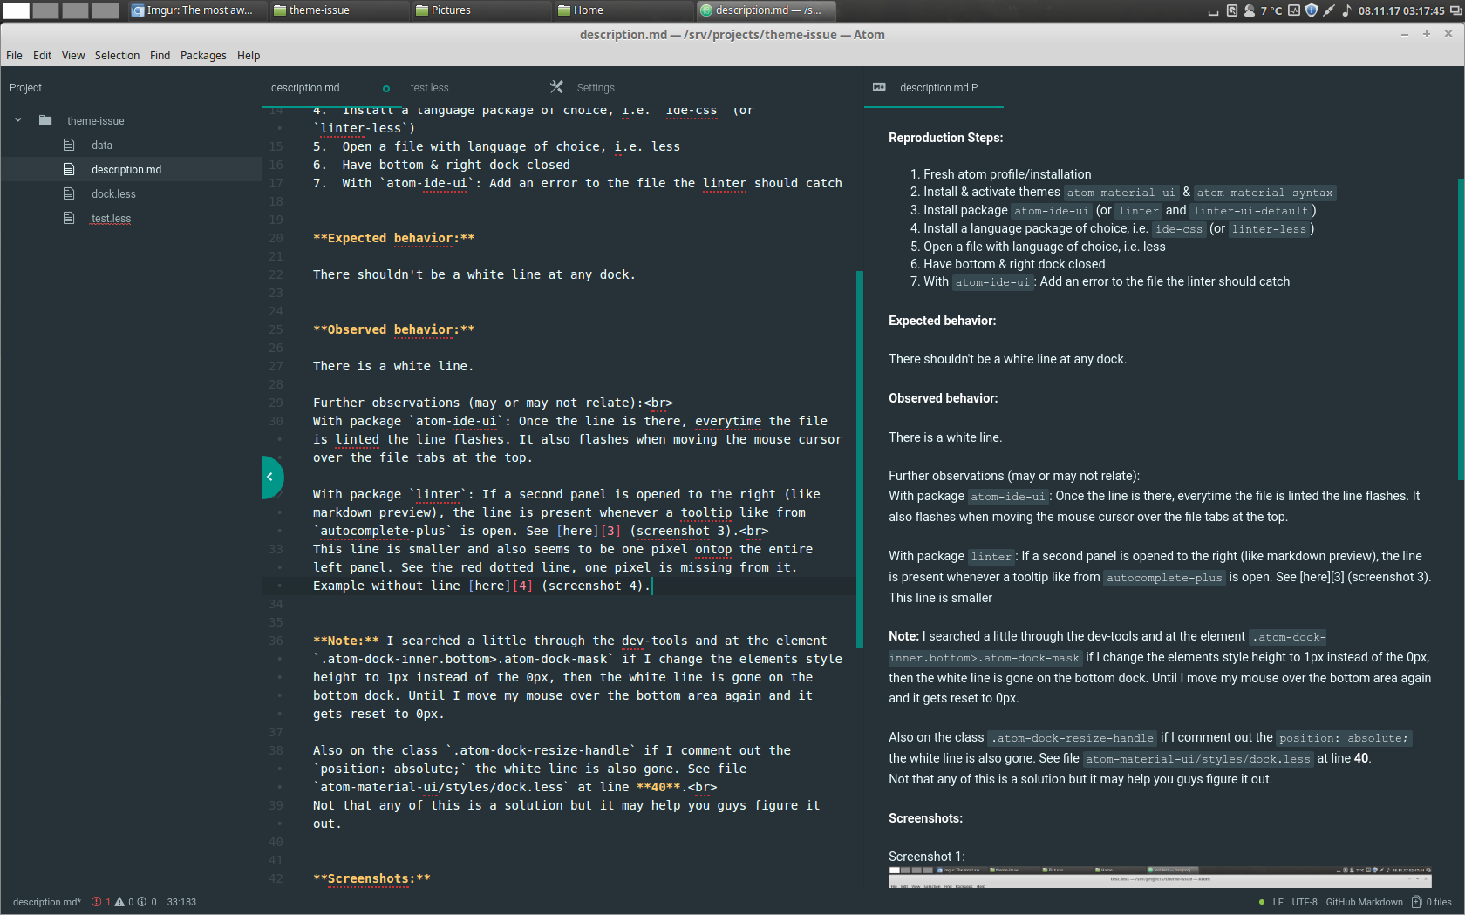Click the Expected behavior heading in editor

point(394,238)
